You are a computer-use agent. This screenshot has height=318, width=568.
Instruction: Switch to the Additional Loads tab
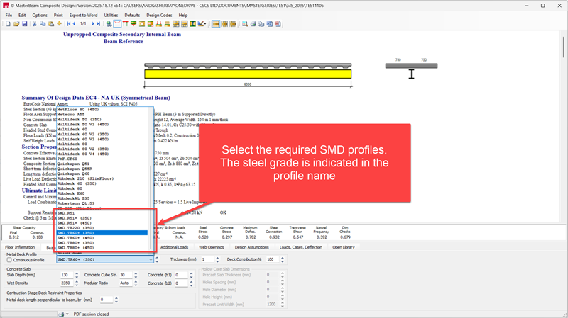pos(174,247)
